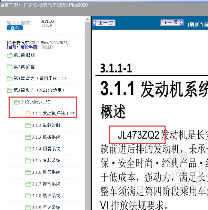Click folder icon beside 3.1.3 机械系统
Viewport: 208px width, 210px height.
28,137
